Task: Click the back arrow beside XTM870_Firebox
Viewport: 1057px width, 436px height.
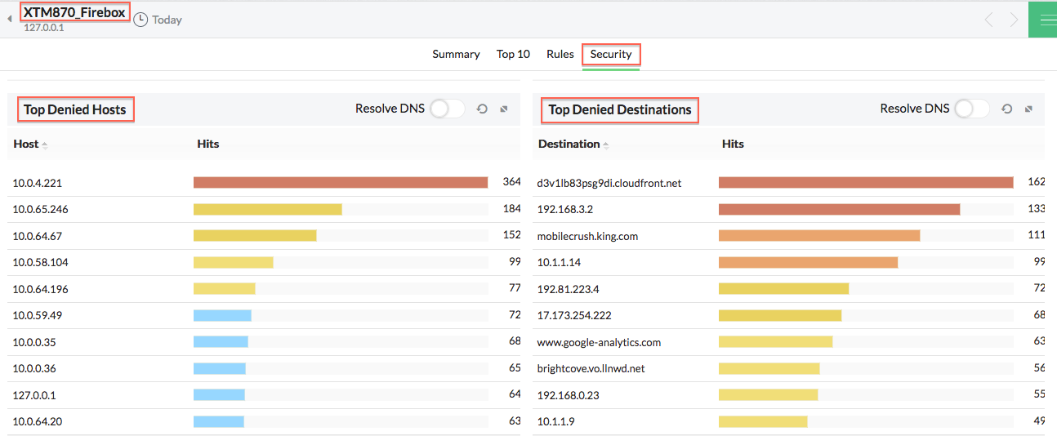Action: click(x=10, y=19)
